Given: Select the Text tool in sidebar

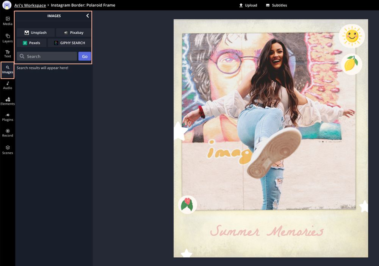Looking at the screenshot, I should coord(8,53).
